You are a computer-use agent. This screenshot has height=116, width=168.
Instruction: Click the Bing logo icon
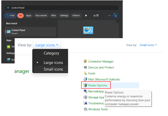click(115, 16)
